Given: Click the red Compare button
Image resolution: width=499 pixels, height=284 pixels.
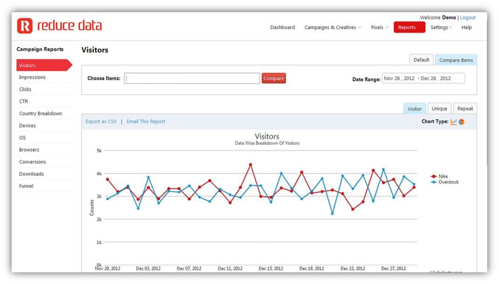Looking at the screenshot, I should 274,78.
